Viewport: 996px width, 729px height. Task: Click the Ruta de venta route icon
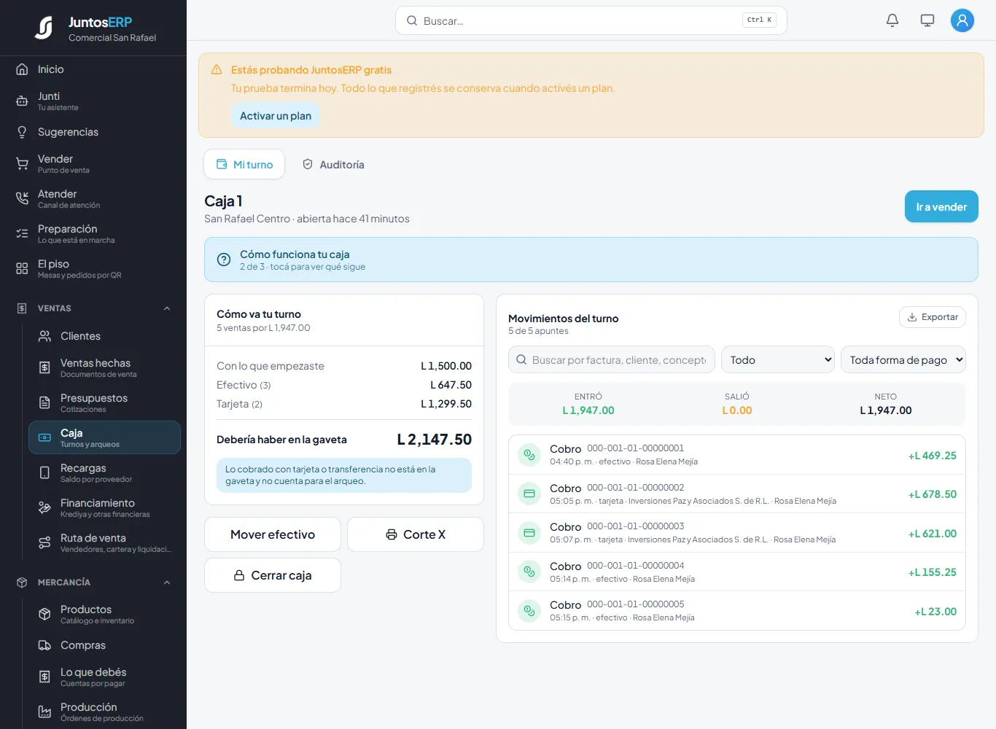44,543
